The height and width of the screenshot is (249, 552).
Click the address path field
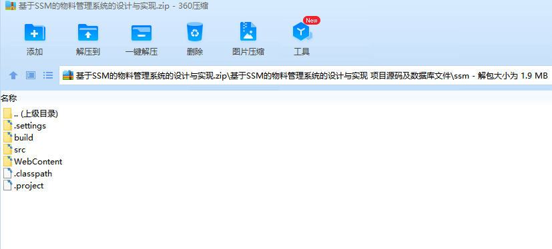click(306, 75)
